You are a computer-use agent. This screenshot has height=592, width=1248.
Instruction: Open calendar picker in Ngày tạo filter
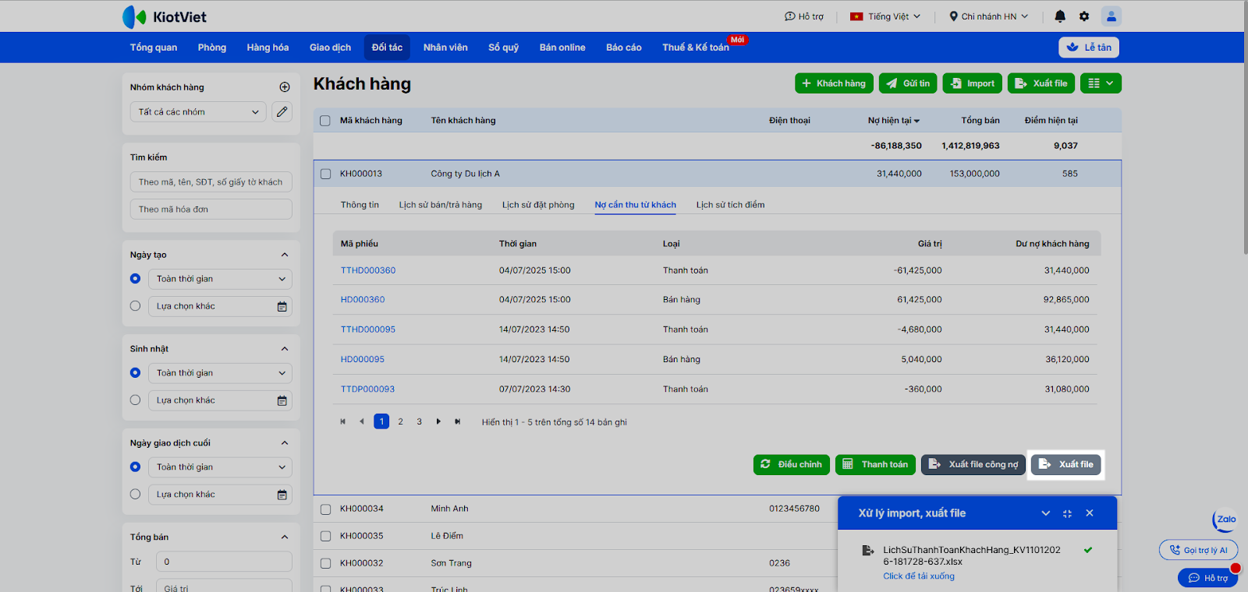point(282,307)
